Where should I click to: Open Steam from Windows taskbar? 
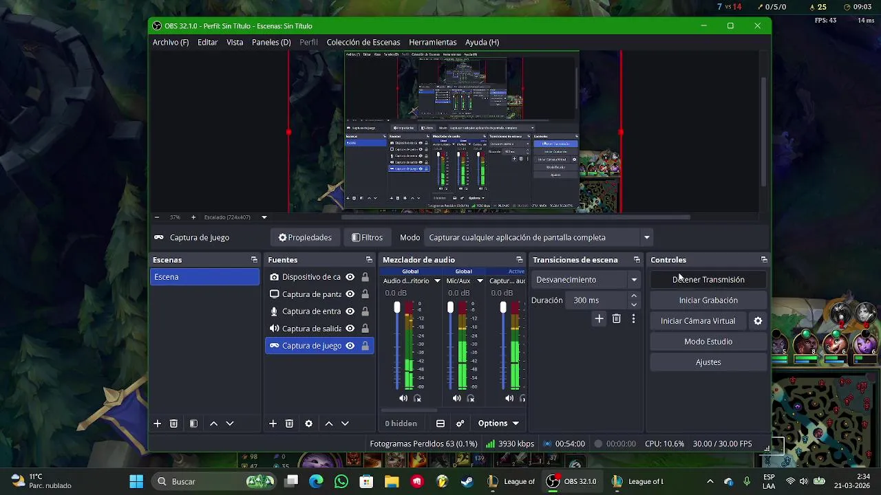click(467, 481)
